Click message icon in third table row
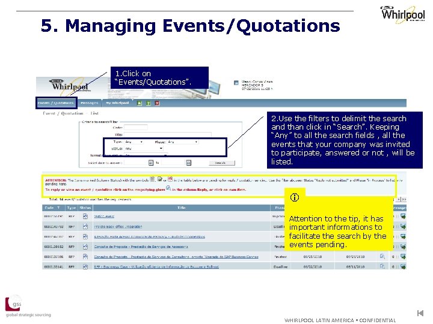Image resolution: width=433 pixels, height=324 pixels. [403, 236]
